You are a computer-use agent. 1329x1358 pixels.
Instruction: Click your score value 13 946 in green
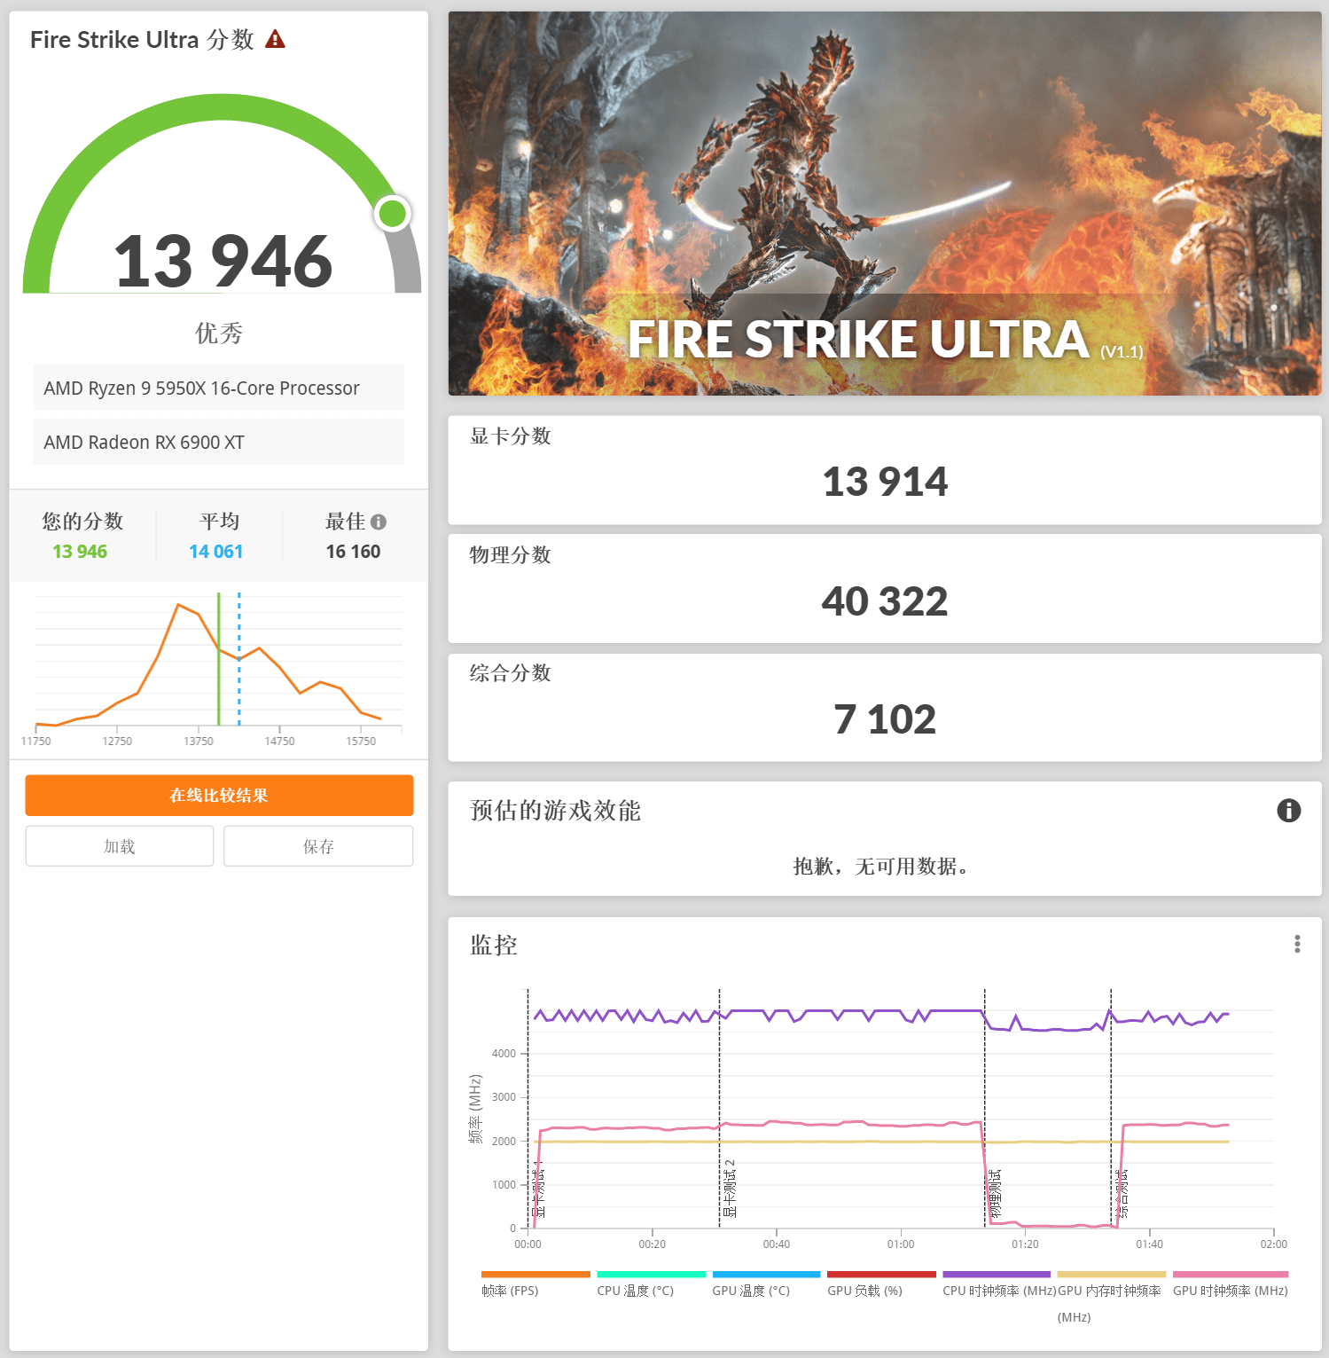click(x=80, y=552)
